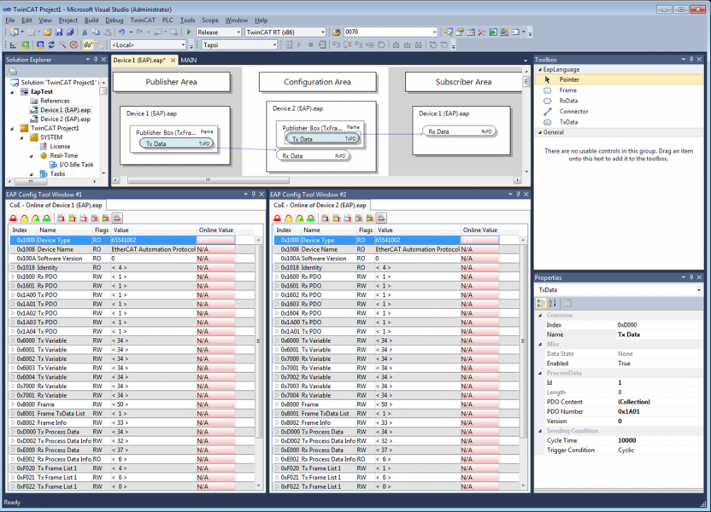Toggle auto-hide pin on Toolbox panel
The image size is (711, 512).
(691, 59)
